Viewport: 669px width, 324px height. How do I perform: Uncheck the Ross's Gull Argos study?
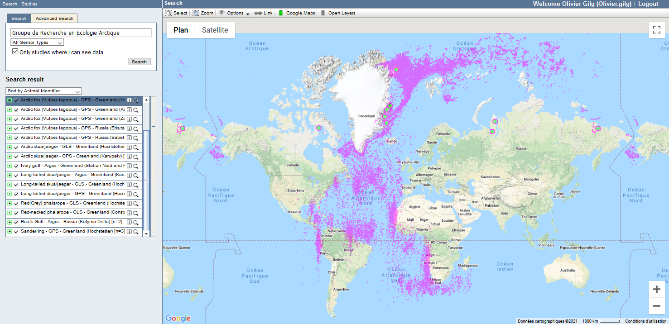[16, 222]
